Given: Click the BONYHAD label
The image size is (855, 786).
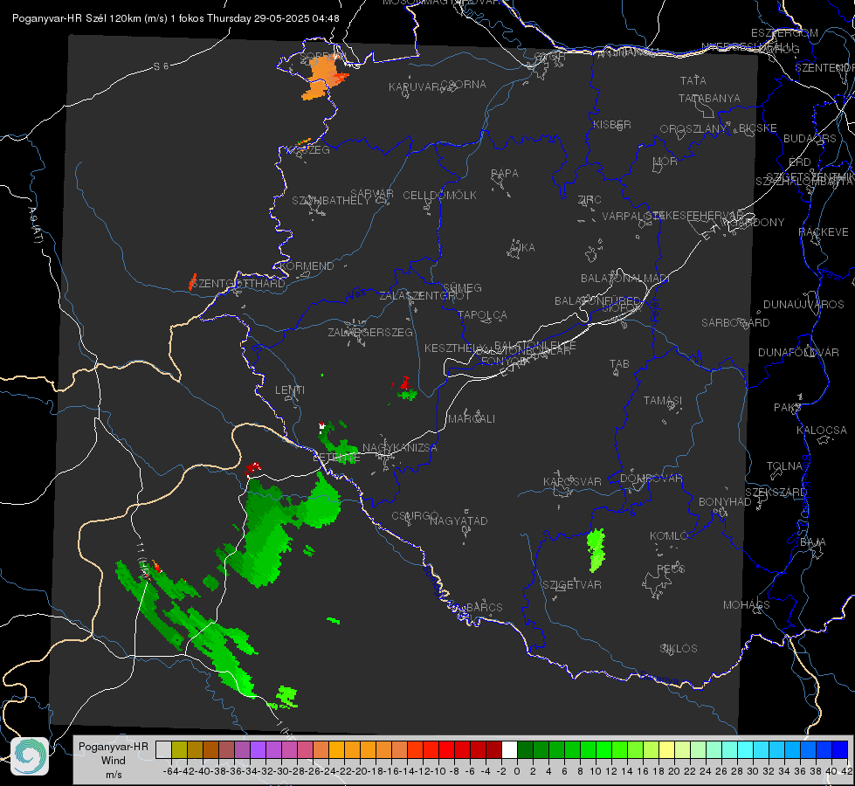Looking at the screenshot, I should pyautogui.click(x=725, y=502).
